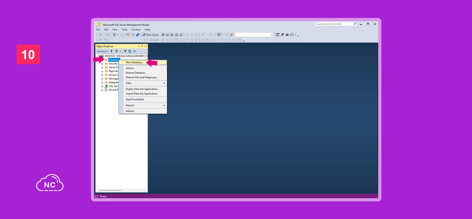Expand the SQL Server Agent node

pos(102,86)
